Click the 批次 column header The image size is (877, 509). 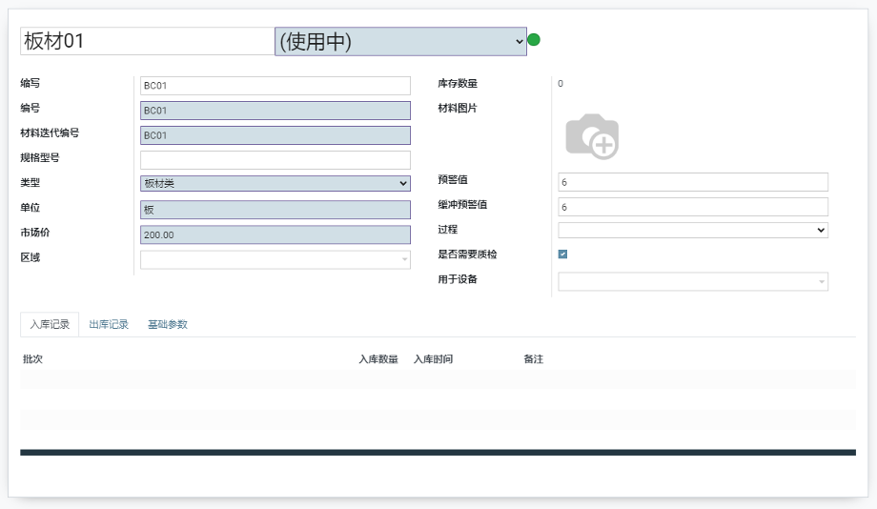[32, 359]
